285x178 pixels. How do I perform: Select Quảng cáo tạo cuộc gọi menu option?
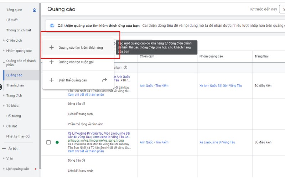point(76,62)
